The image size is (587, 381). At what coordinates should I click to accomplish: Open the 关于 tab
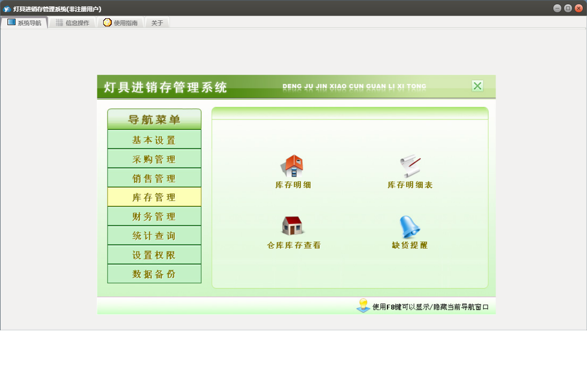coord(157,23)
